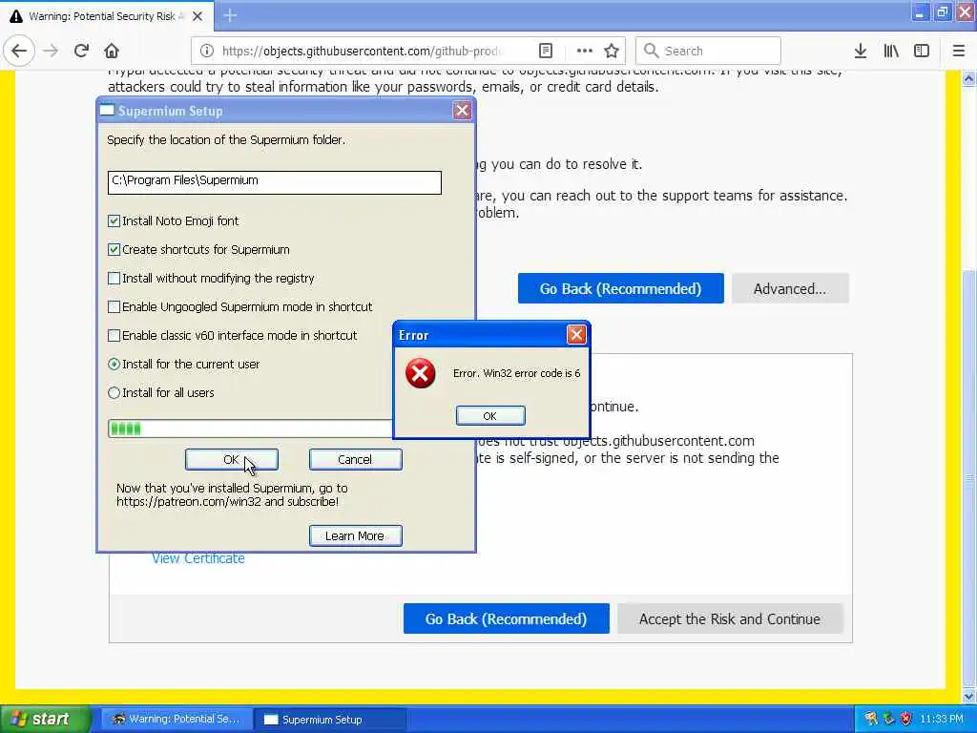This screenshot has height=733, width=977.
Task: Click the Advanced... button
Action: coord(789,288)
